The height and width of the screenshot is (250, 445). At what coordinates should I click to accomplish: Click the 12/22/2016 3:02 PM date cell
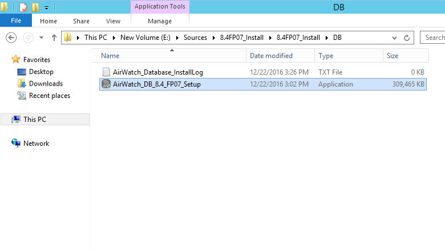point(279,84)
